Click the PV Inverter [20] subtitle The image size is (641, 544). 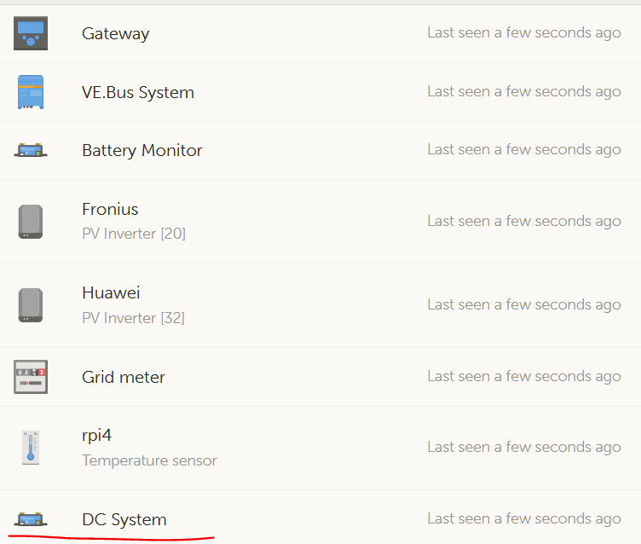pos(134,234)
